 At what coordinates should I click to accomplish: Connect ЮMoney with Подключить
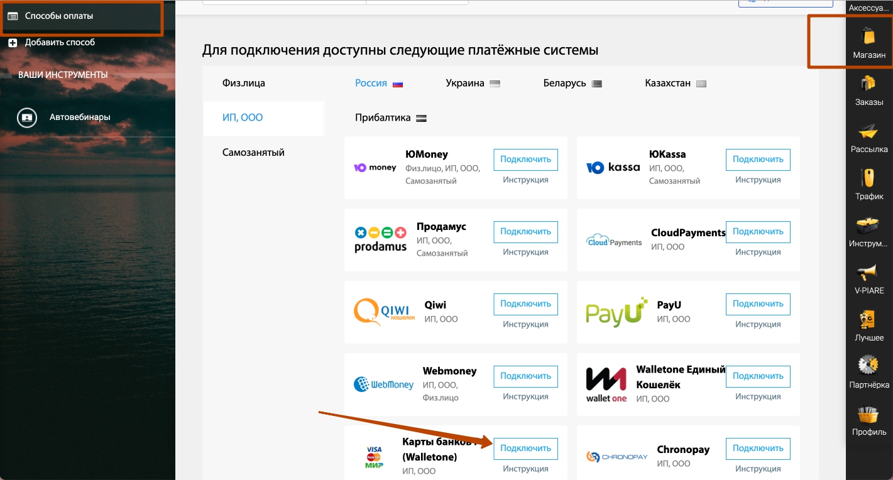525,160
